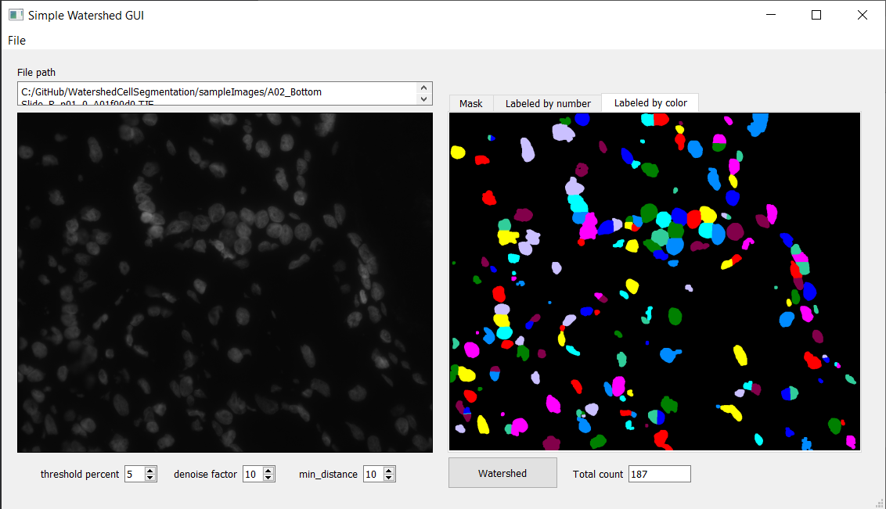Close the Simple Watershed GUI window
886x509 pixels.
pyautogui.click(x=862, y=15)
